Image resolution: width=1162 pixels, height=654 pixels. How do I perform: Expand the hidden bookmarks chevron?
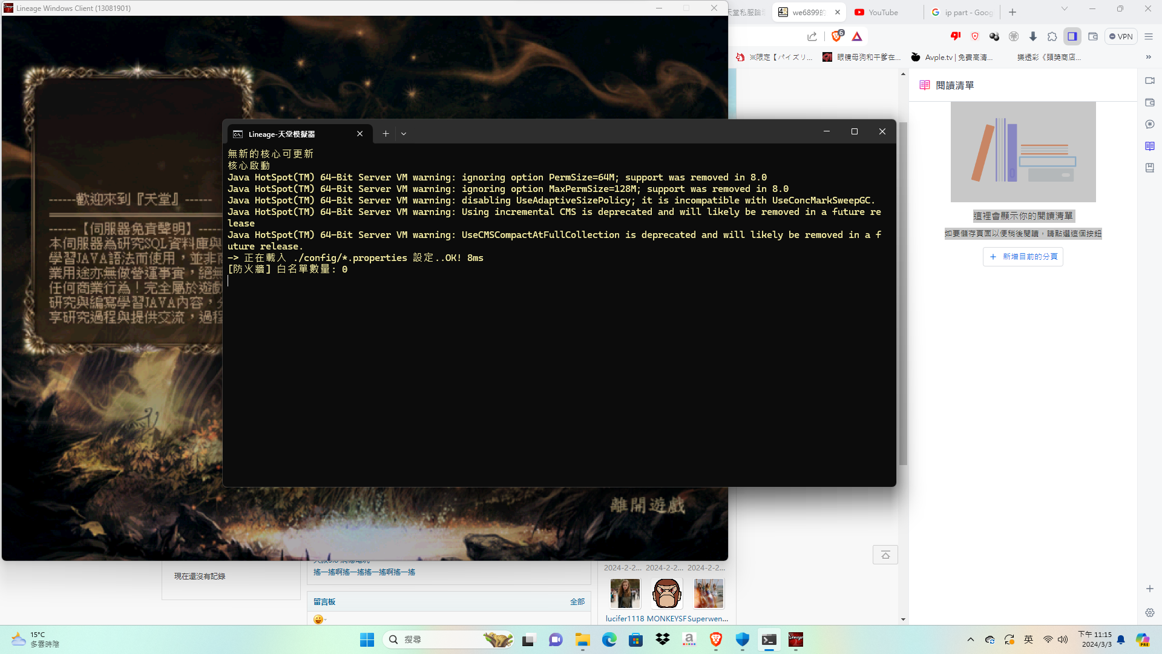click(1149, 57)
